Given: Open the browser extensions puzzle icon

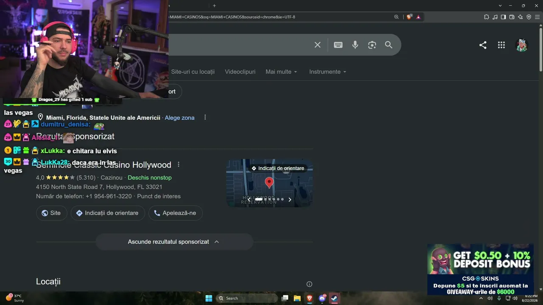Looking at the screenshot, I should pos(486,17).
